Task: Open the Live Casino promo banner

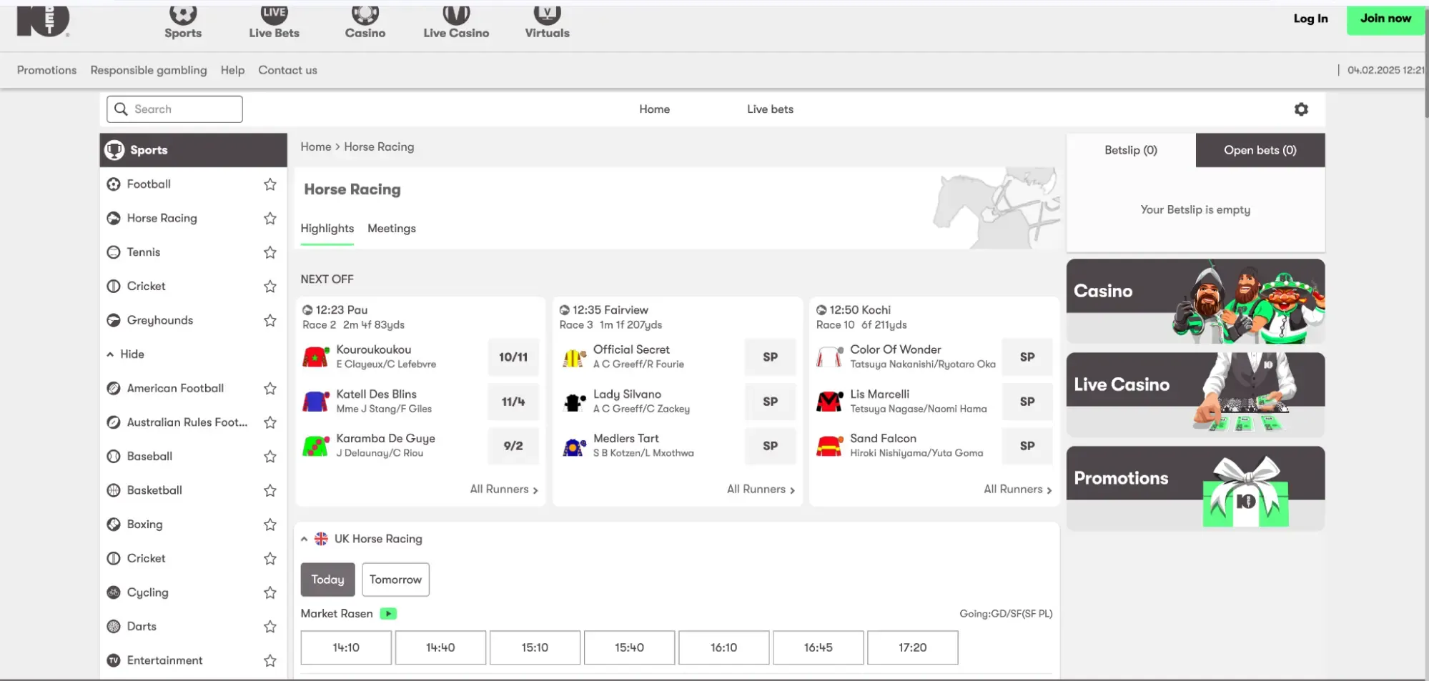Action: pos(1195,394)
